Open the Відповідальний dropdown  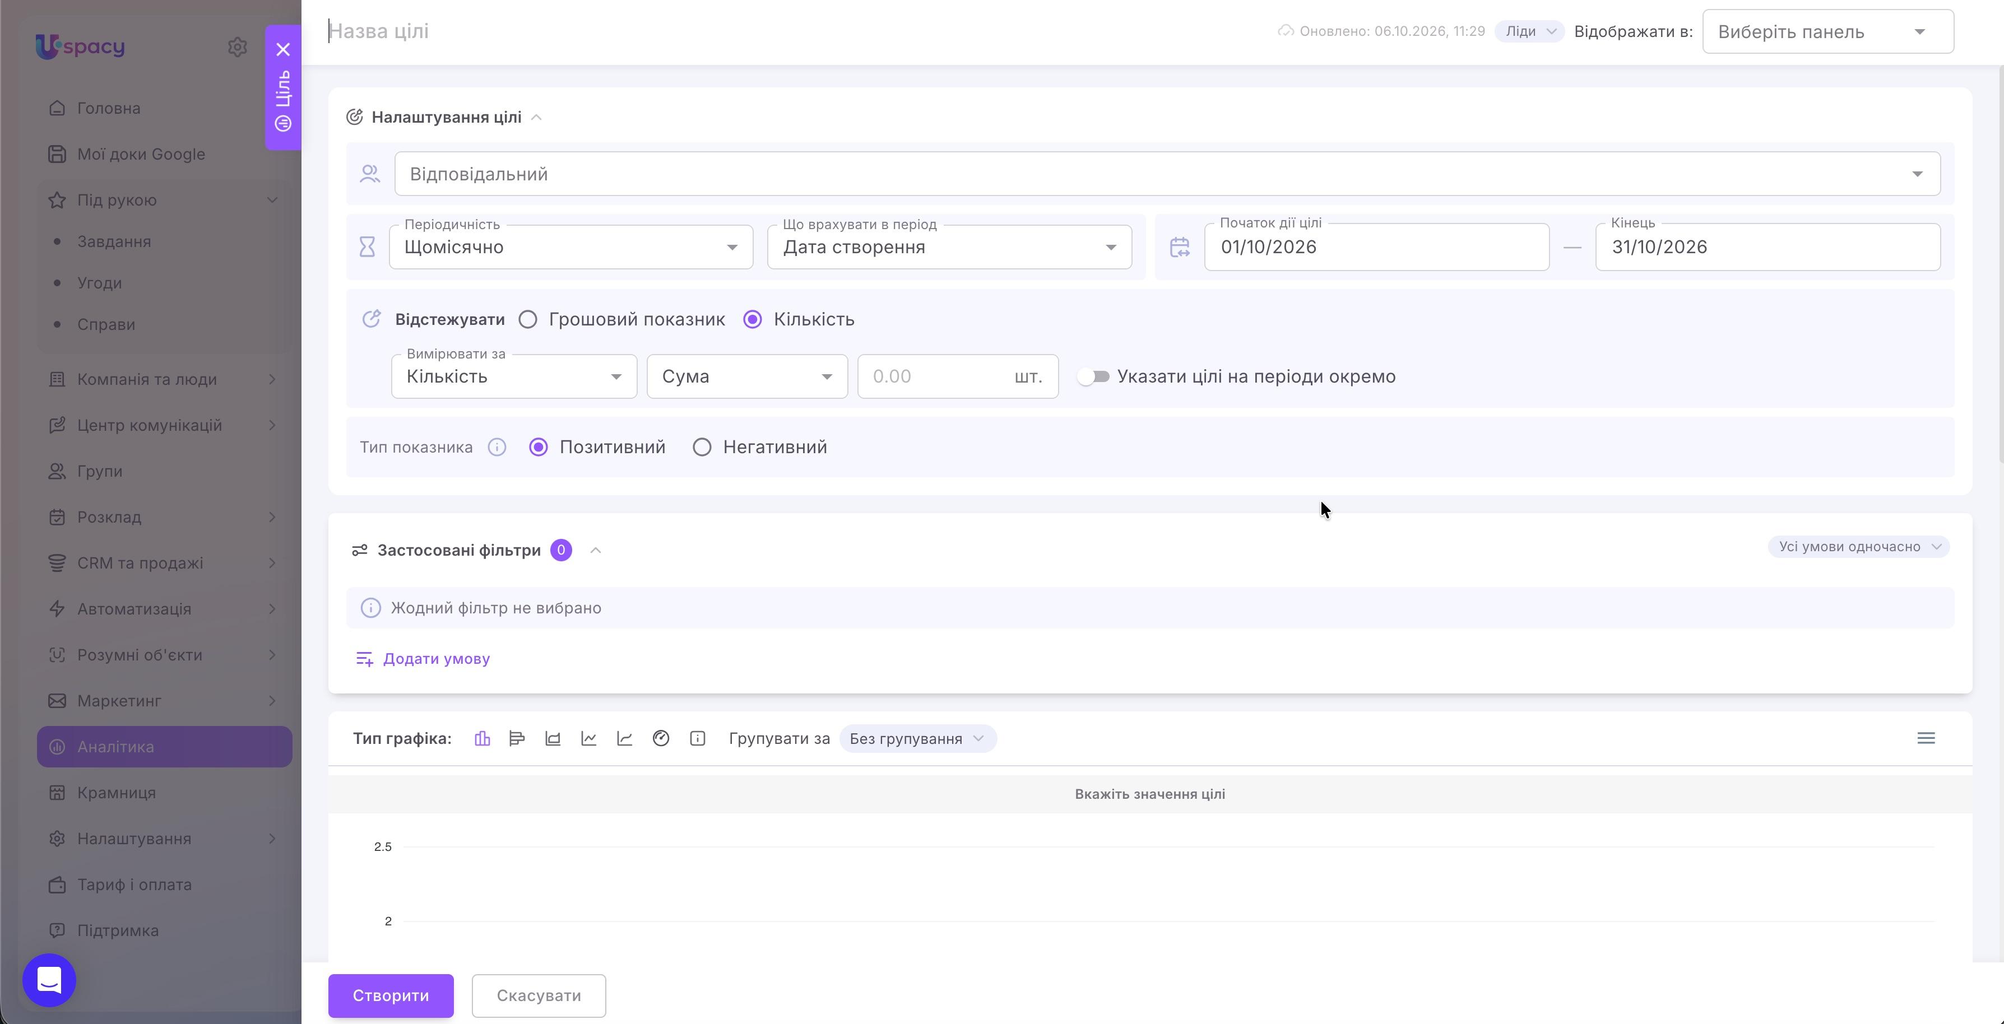point(1167,174)
